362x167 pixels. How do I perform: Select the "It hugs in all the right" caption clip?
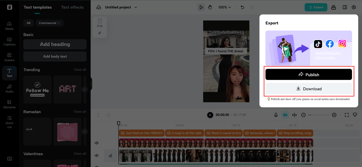184,133
